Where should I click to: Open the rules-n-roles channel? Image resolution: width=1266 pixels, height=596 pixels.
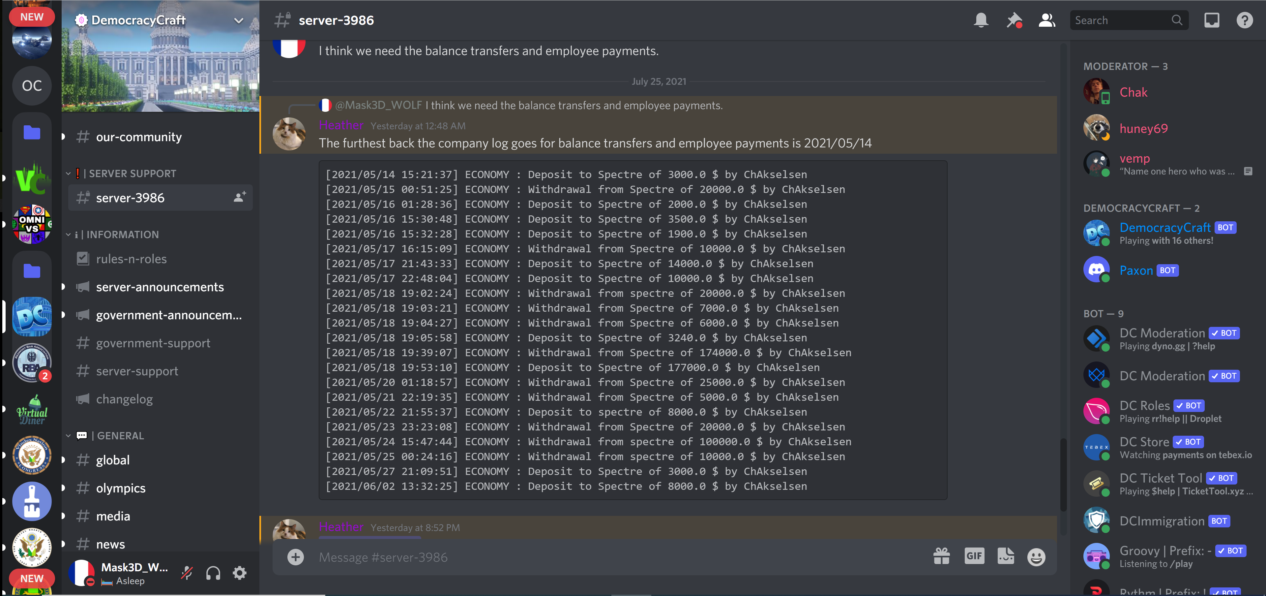tap(160, 259)
